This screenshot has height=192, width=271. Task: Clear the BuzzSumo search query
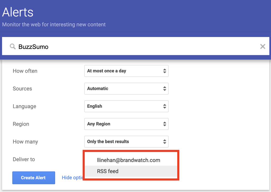pos(263,47)
